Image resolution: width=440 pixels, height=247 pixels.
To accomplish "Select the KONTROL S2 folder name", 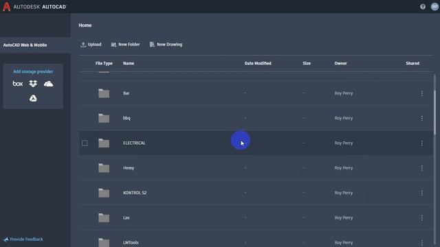I will [135, 193].
